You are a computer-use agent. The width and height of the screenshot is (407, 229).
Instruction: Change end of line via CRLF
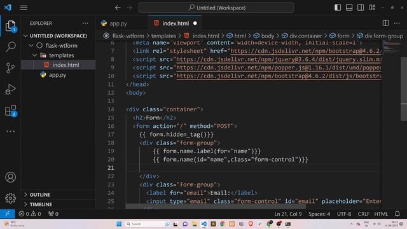363,214
